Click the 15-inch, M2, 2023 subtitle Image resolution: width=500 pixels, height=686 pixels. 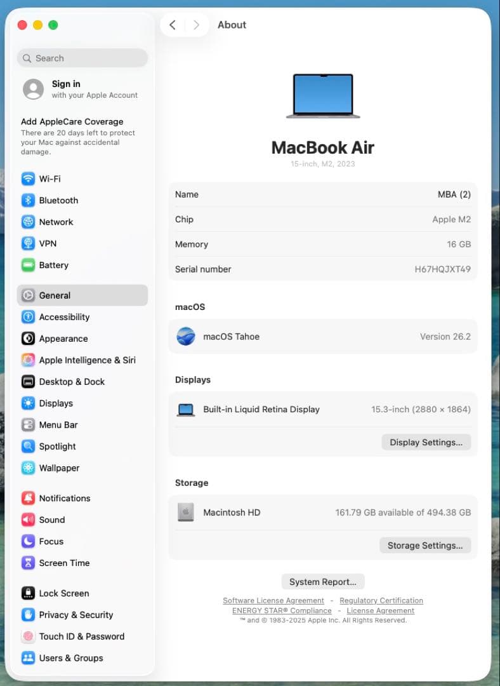click(x=323, y=164)
